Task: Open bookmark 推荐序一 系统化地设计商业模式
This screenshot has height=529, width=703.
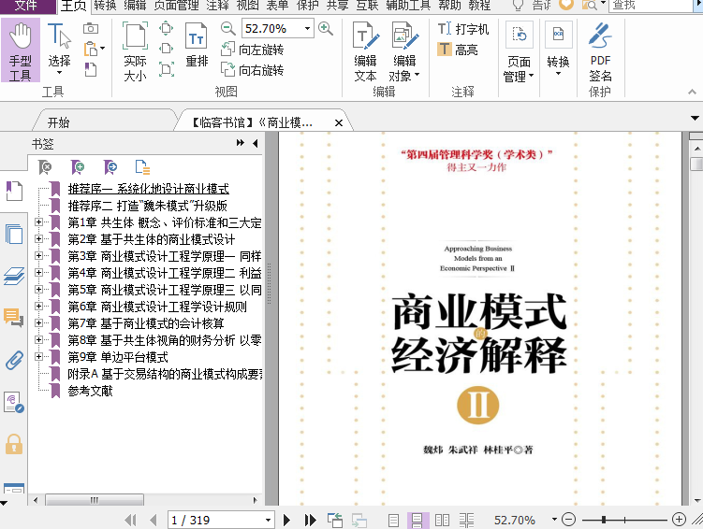Action: [x=149, y=189]
